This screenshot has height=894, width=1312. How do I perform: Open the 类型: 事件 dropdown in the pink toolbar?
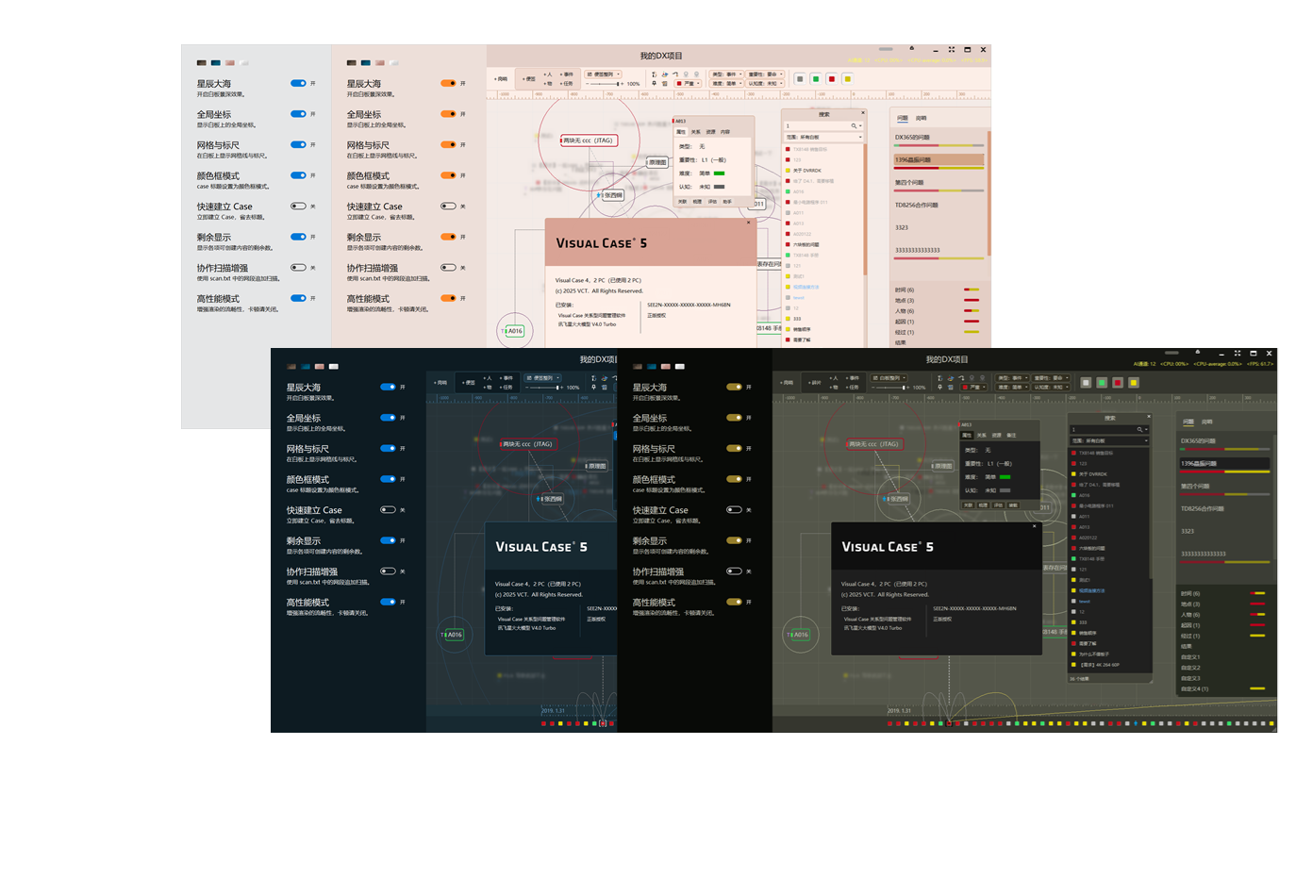point(726,74)
